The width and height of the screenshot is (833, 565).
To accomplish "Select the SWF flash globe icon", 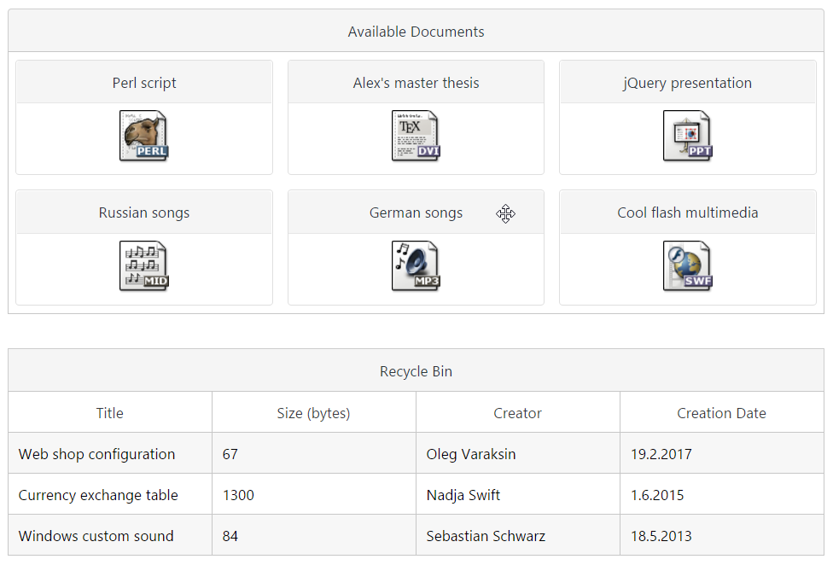I will click(x=687, y=265).
